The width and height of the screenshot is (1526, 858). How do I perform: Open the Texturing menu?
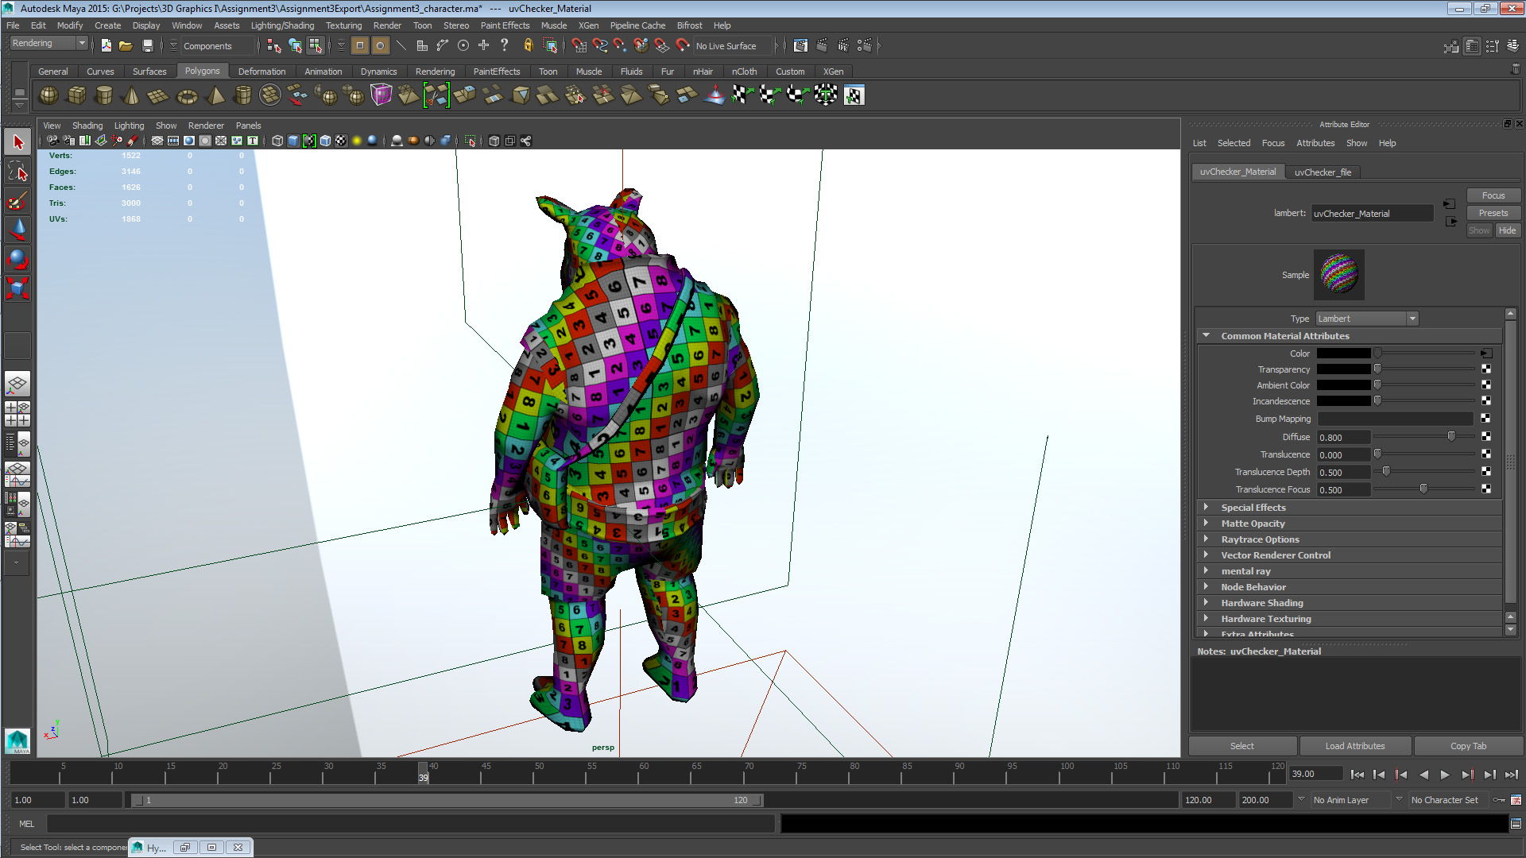[343, 25]
